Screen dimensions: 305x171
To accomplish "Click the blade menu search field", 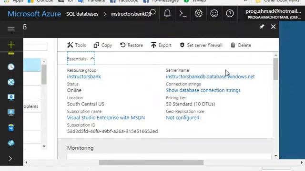I will coord(35,46).
